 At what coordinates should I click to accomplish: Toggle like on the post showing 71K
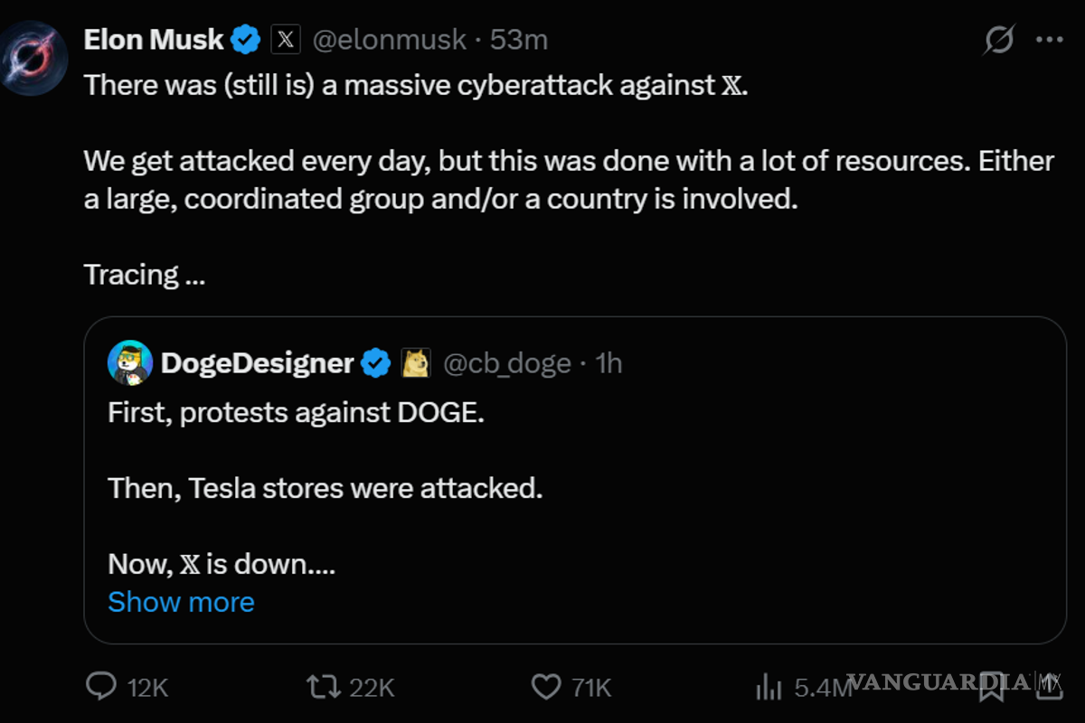click(546, 688)
